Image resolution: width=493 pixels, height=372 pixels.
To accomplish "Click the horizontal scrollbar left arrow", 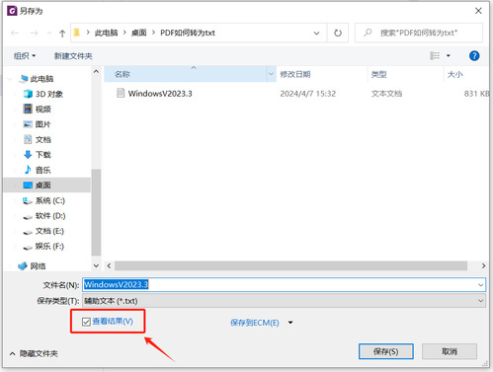I will click(109, 265).
